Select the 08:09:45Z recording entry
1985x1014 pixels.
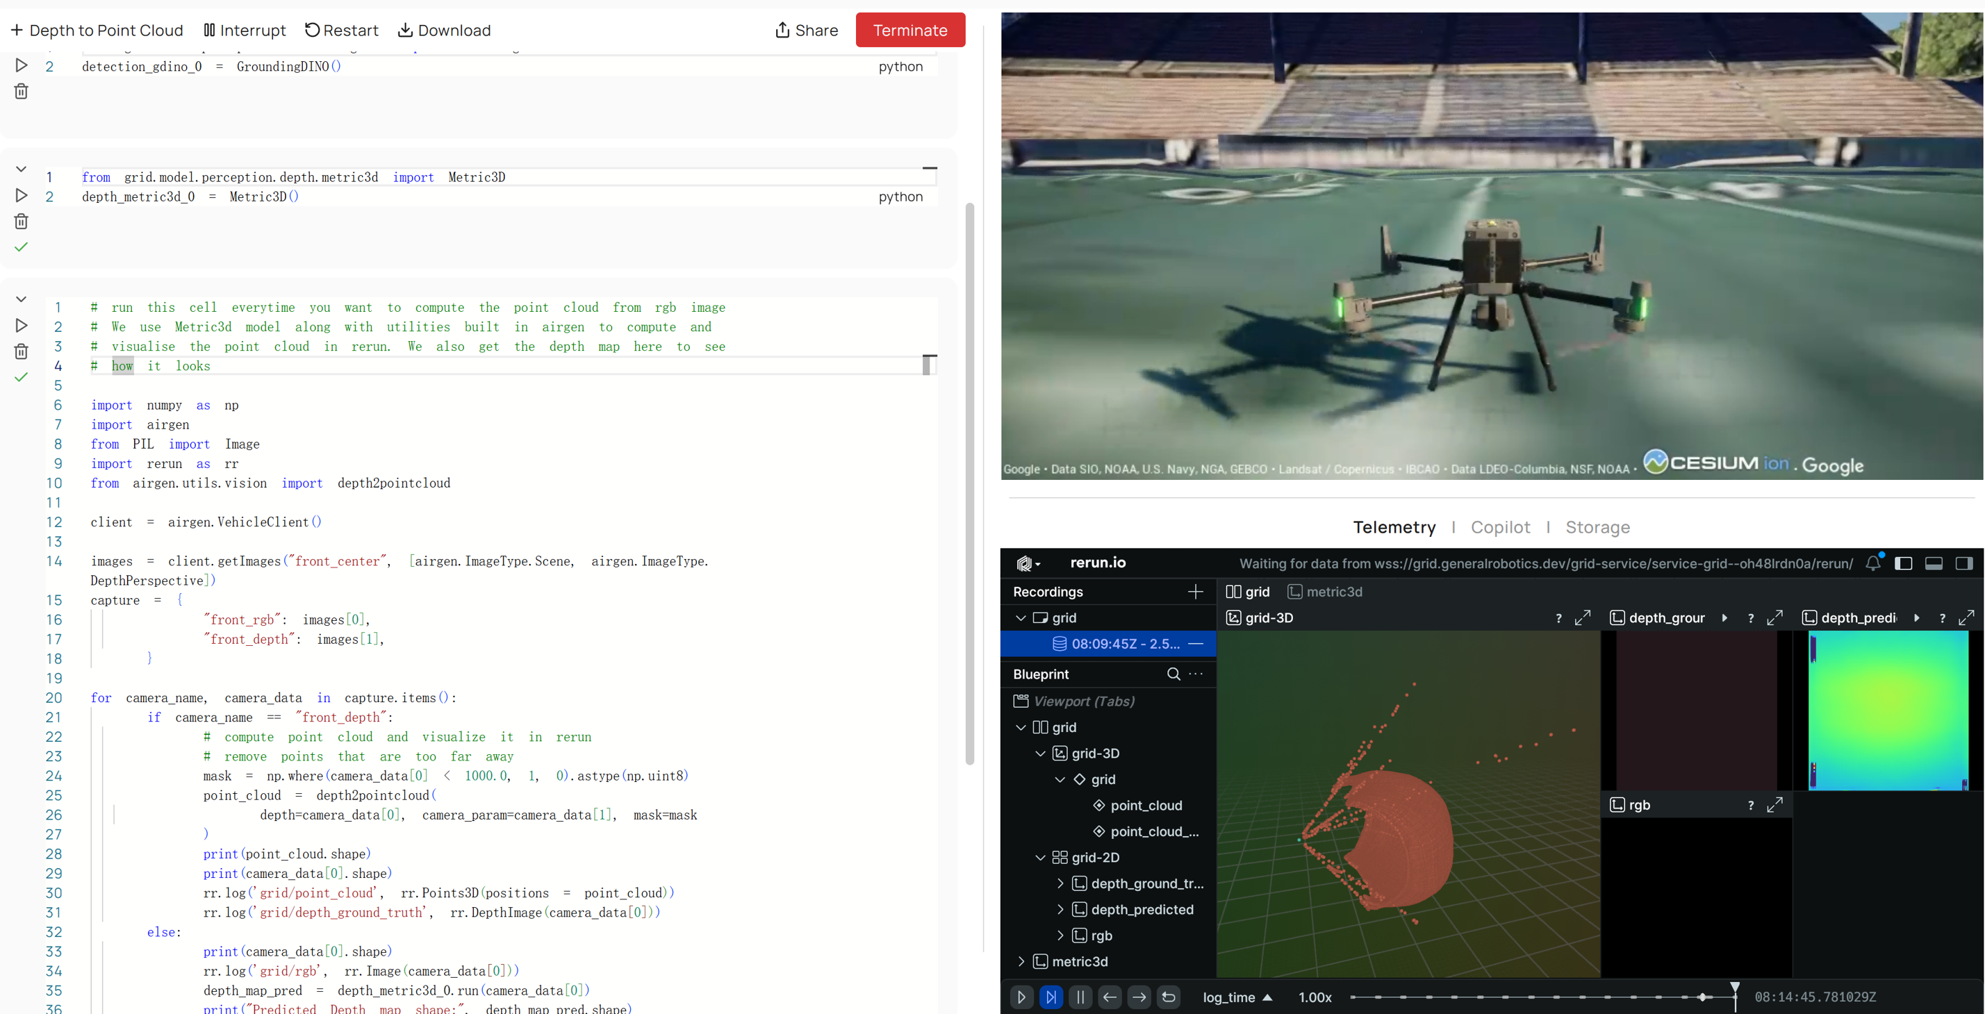coord(1123,644)
